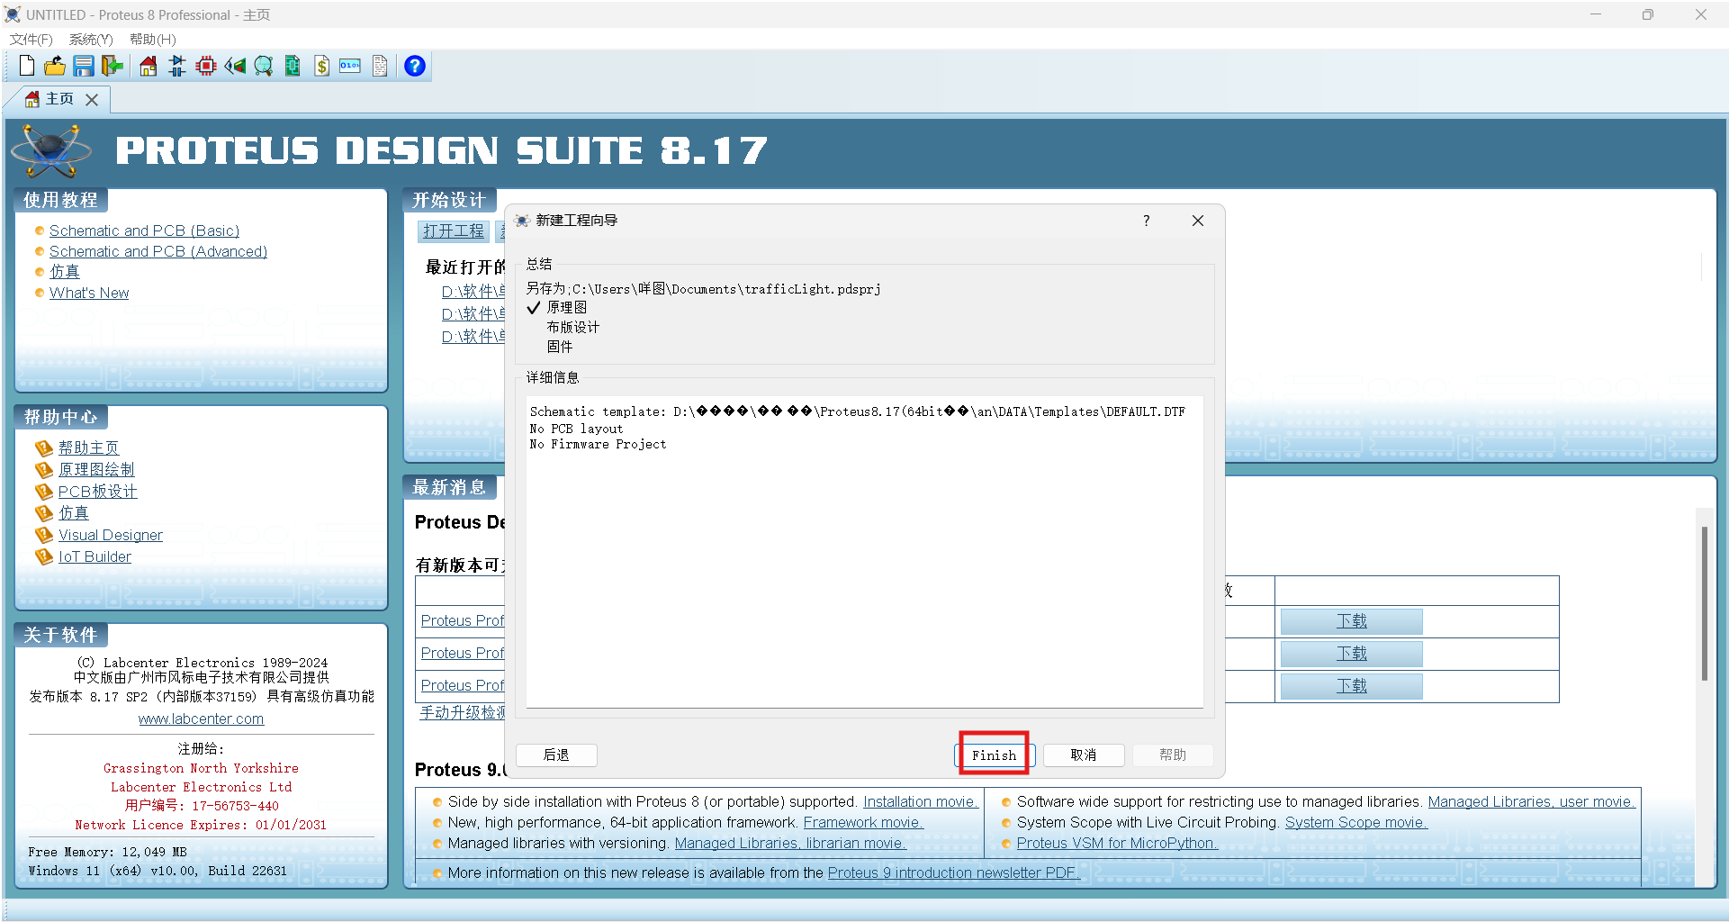1729x922 pixels.
Task: Click the 'Schematic template' detail line
Action: pyautogui.click(x=857, y=411)
